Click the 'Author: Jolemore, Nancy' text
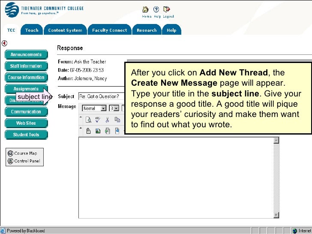Viewport: 312px width, 234px height. coord(82,78)
